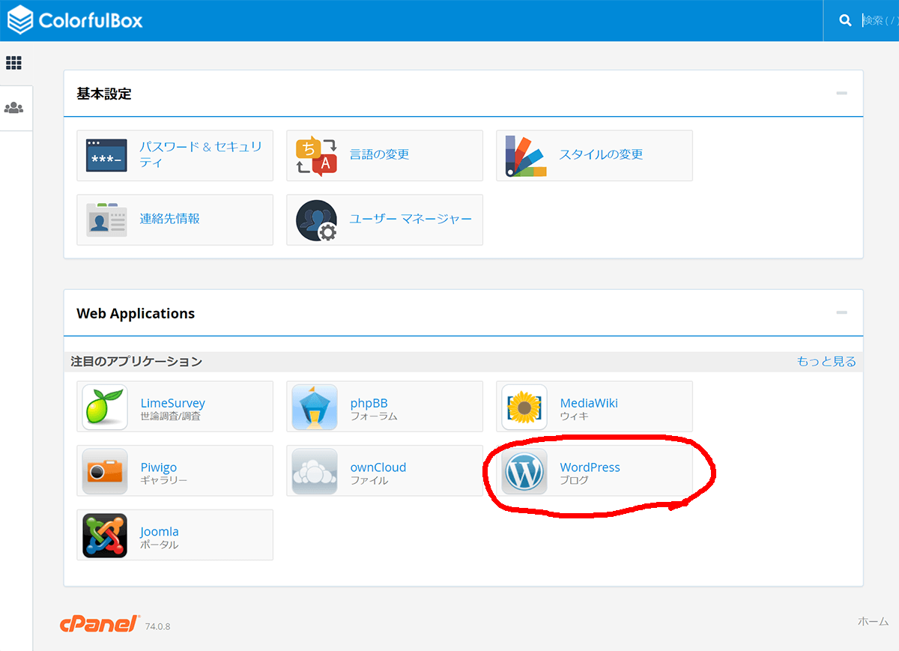Click the MediaWiki sunflower icon
Screen dimensions: 899x651
click(x=524, y=406)
